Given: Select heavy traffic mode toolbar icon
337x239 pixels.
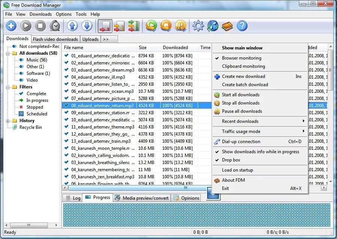Looking at the screenshot, I should tap(134, 26).
